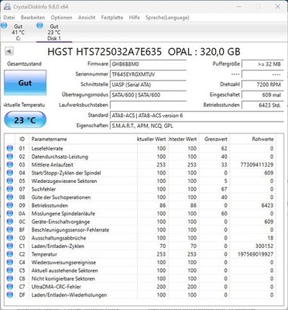Click status icon for Wiederzugewiesene Sektoren row
This screenshot has height=310, width=288.
tap(10, 181)
